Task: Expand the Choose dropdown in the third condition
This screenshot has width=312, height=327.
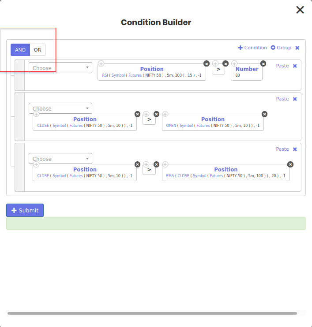Action: point(60,159)
